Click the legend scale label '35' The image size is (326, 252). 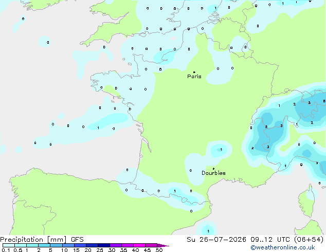(x=123, y=250)
